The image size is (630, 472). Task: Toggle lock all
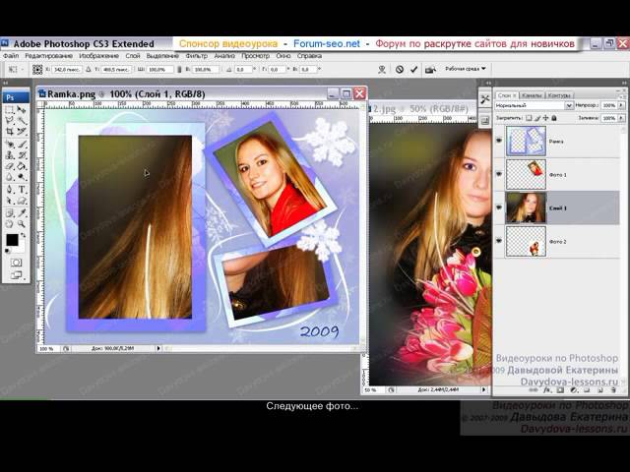pos(554,118)
